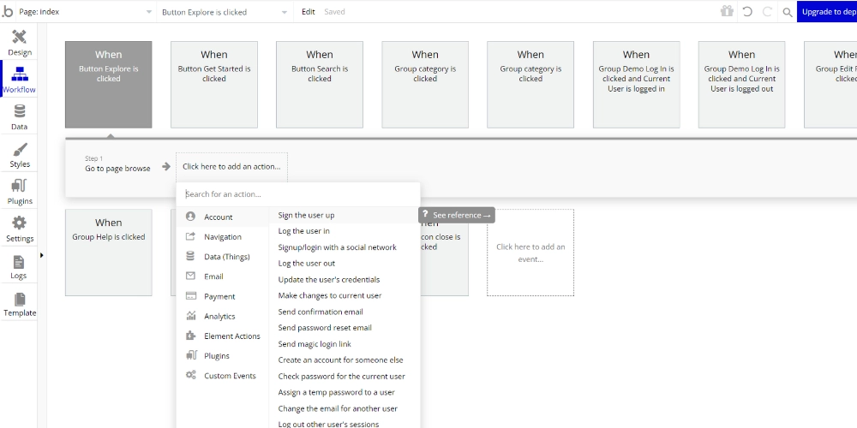Select Button Get Started is clicked event
This screenshot has height=428, width=857.
click(x=214, y=85)
